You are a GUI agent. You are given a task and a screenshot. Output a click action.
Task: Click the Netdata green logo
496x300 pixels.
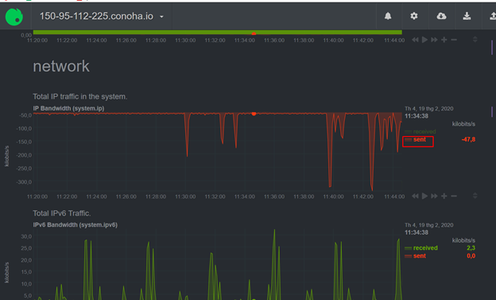[x=14, y=17]
